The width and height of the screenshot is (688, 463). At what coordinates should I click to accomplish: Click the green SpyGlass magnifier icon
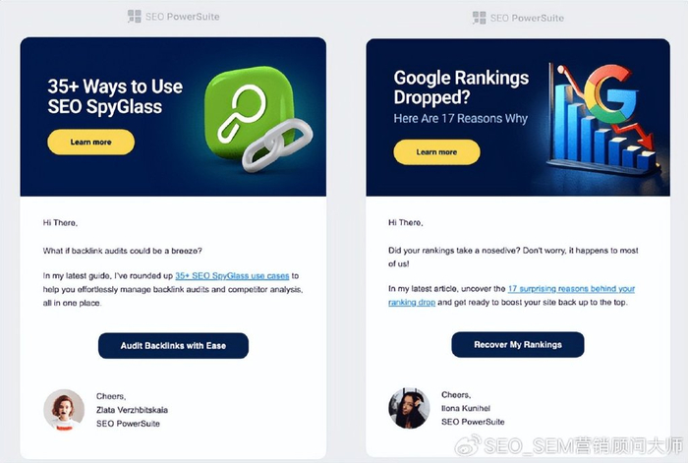click(247, 112)
